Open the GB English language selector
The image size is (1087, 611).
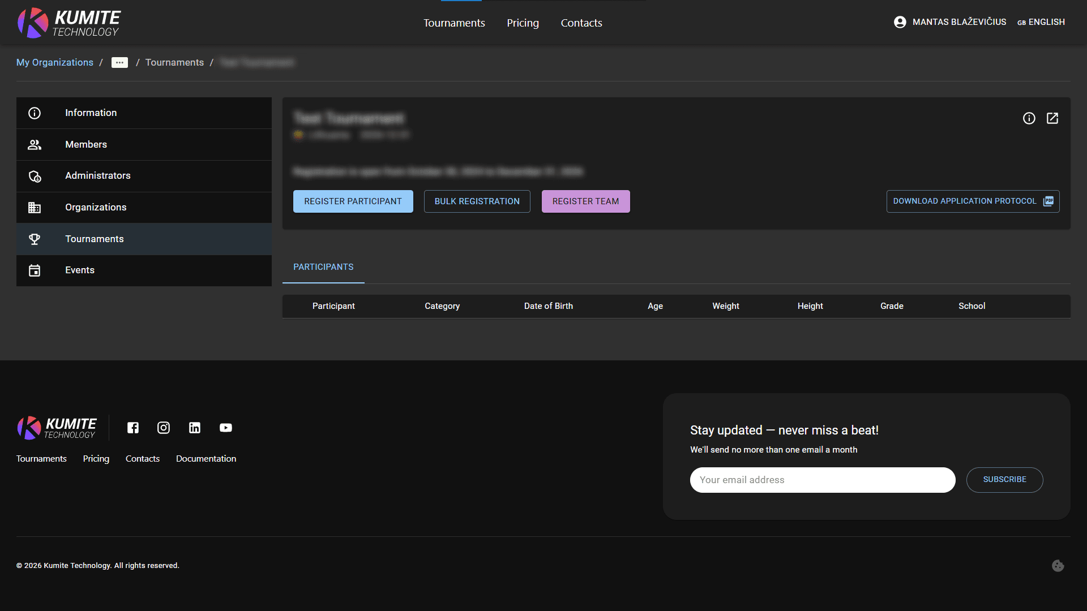(1041, 22)
